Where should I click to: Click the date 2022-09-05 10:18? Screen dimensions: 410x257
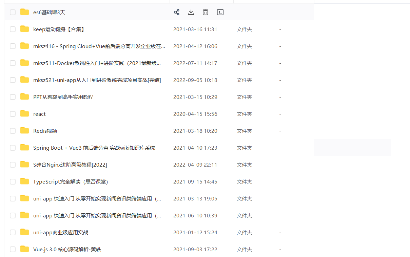(x=195, y=80)
